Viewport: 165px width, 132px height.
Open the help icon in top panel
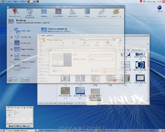(x=35, y=1)
